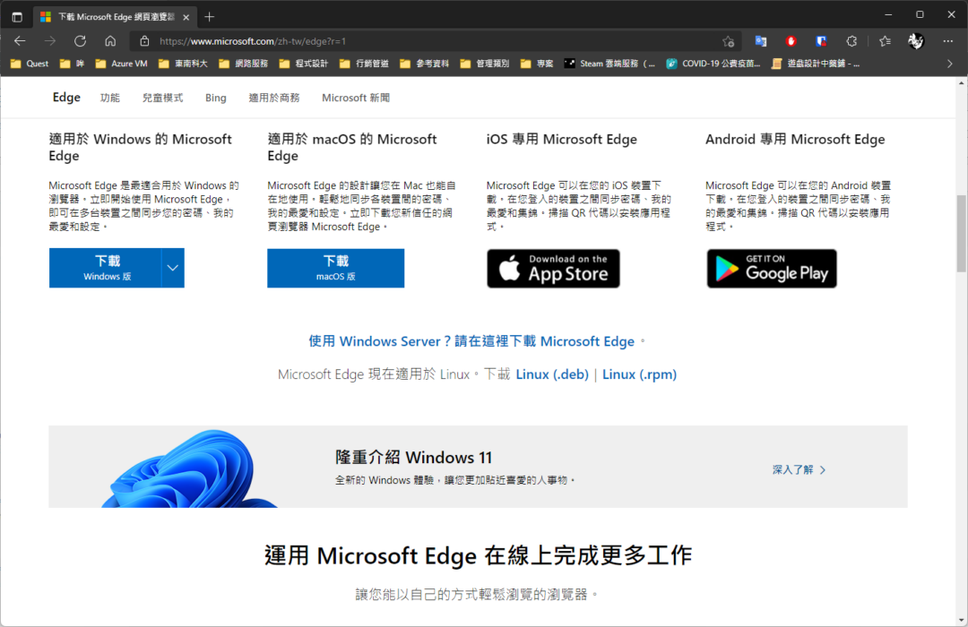Click the 隆重介紹 Windows 11 heading
This screenshot has height=627, width=968.
[413, 458]
